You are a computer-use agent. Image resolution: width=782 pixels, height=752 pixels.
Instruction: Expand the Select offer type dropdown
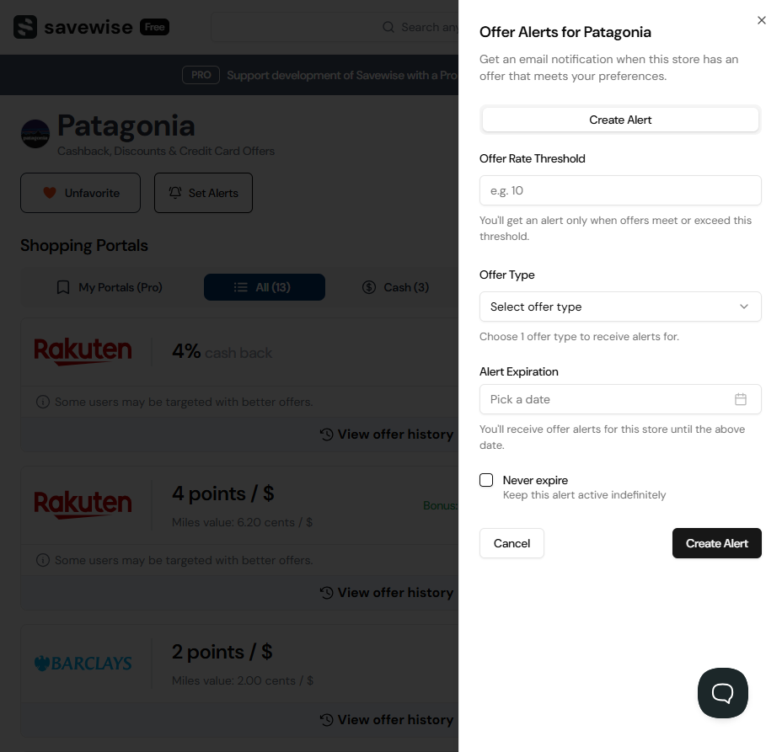620,307
